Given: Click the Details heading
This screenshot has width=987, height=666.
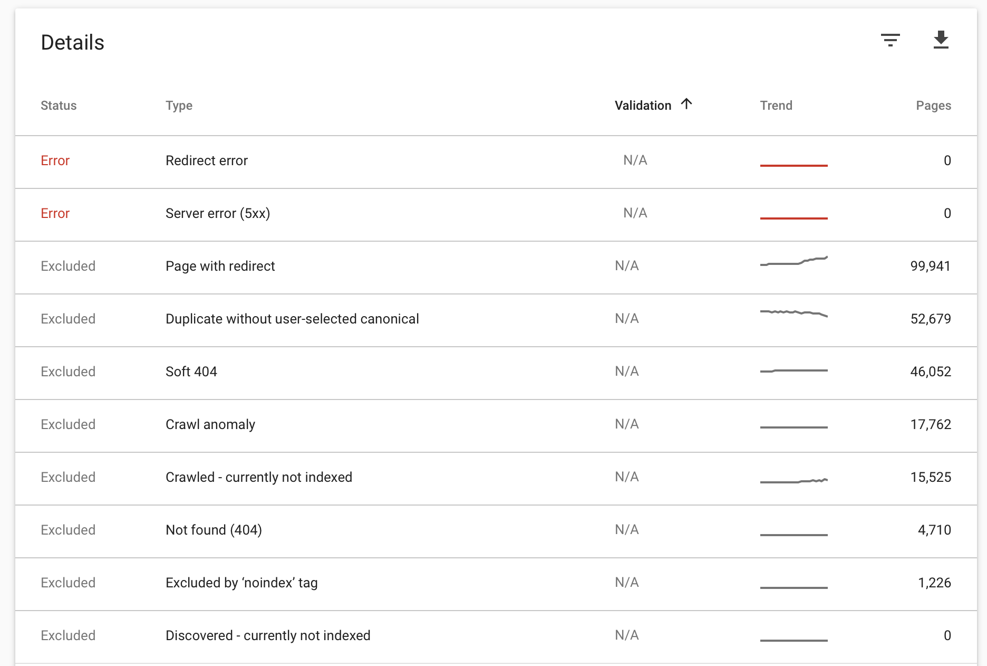Looking at the screenshot, I should [x=73, y=42].
